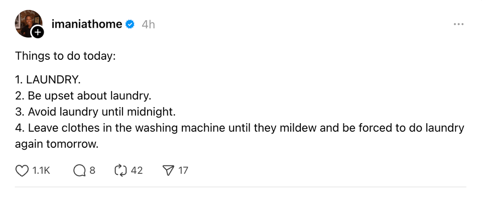Click the "Things to do today:" text
This screenshot has height=199, width=482.
tap(65, 56)
